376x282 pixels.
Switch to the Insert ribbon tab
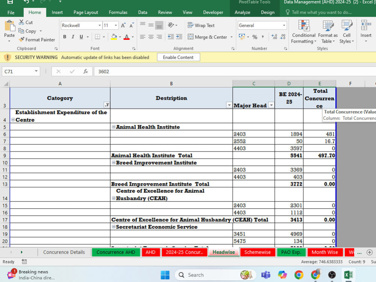[x=57, y=12]
